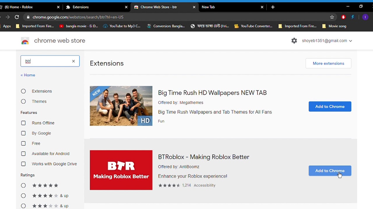Image resolution: width=373 pixels, height=209 pixels.
Task: Click the More extensions button
Action: coord(328,63)
